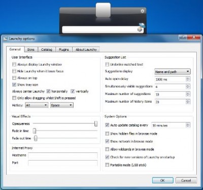Toggle Auto update catalog every checkbox

coord(107,125)
